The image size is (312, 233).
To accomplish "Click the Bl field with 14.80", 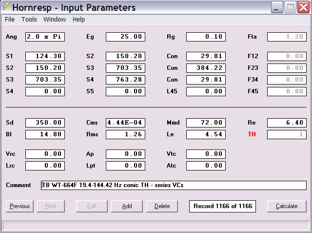I will 45,134.
